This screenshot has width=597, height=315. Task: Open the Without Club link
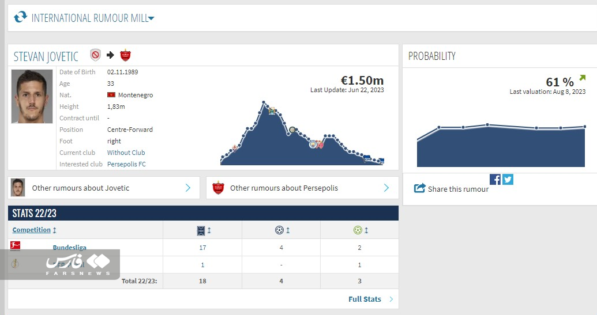[126, 153]
